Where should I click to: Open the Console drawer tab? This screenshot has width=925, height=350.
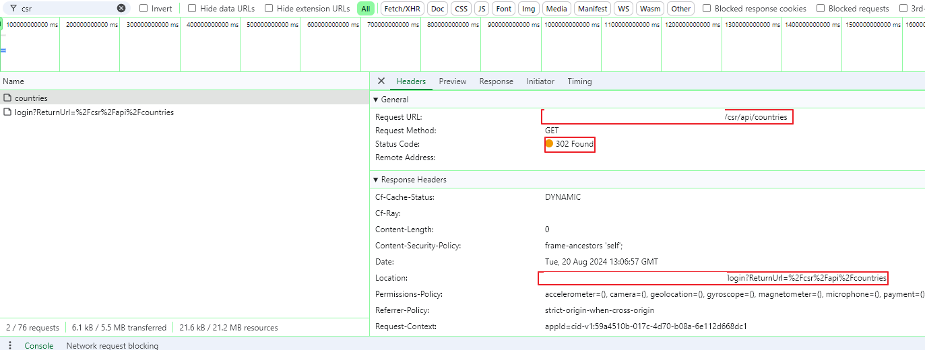pos(39,345)
